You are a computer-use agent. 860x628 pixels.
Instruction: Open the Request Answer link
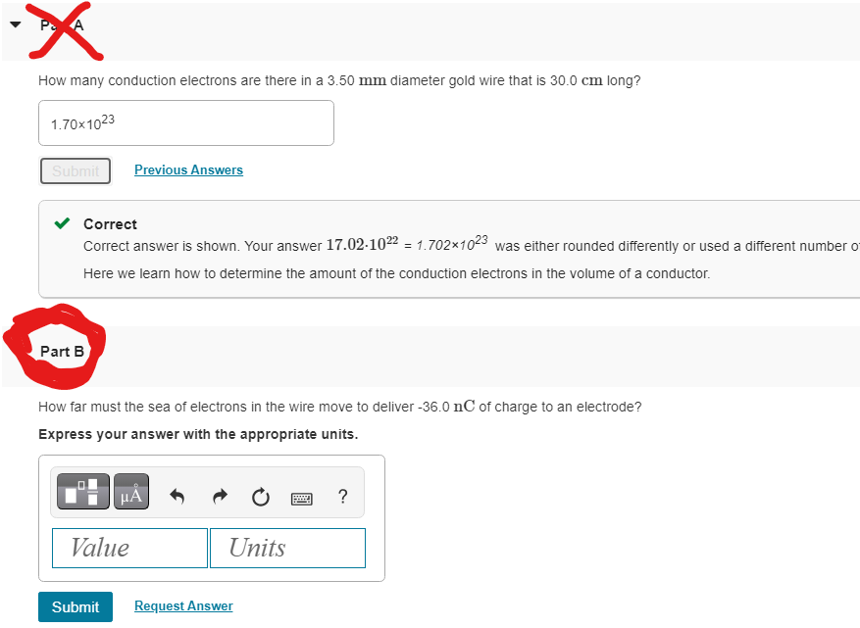pyautogui.click(x=183, y=605)
